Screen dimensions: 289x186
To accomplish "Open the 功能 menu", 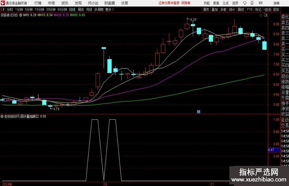I will (x=207, y=3).
